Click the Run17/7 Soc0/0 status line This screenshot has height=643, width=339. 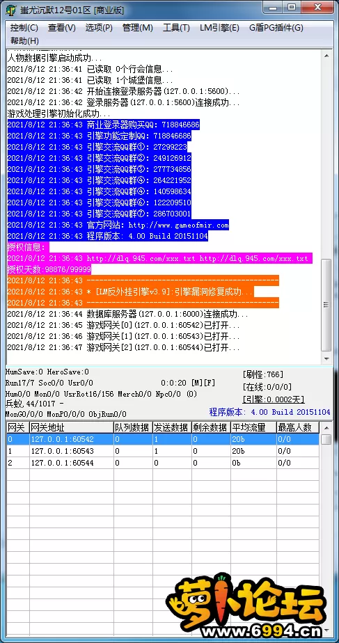click(x=49, y=383)
